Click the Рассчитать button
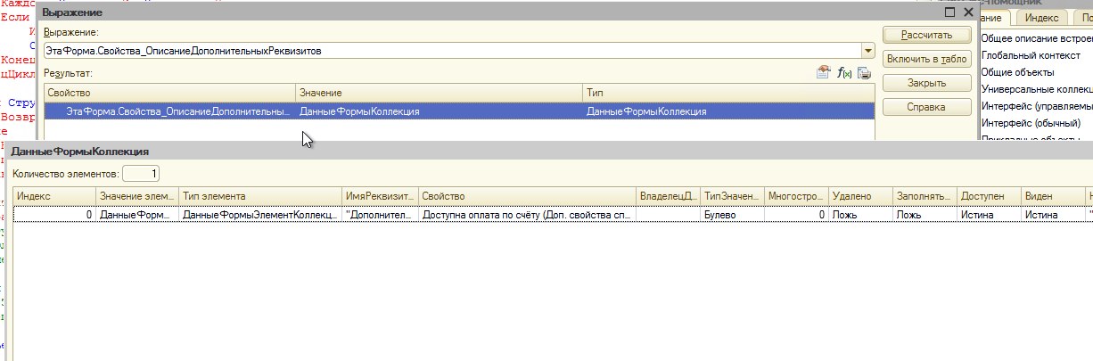 click(x=926, y=35)
